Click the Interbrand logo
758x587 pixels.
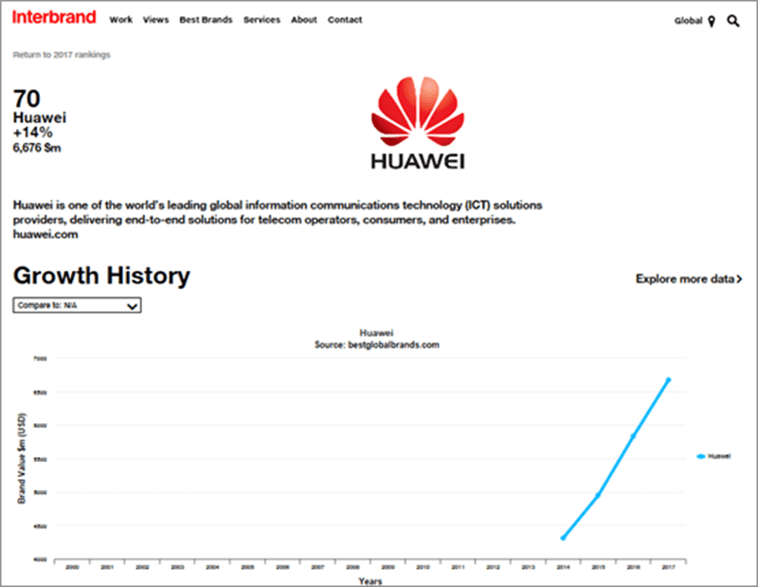click(54, 17)
